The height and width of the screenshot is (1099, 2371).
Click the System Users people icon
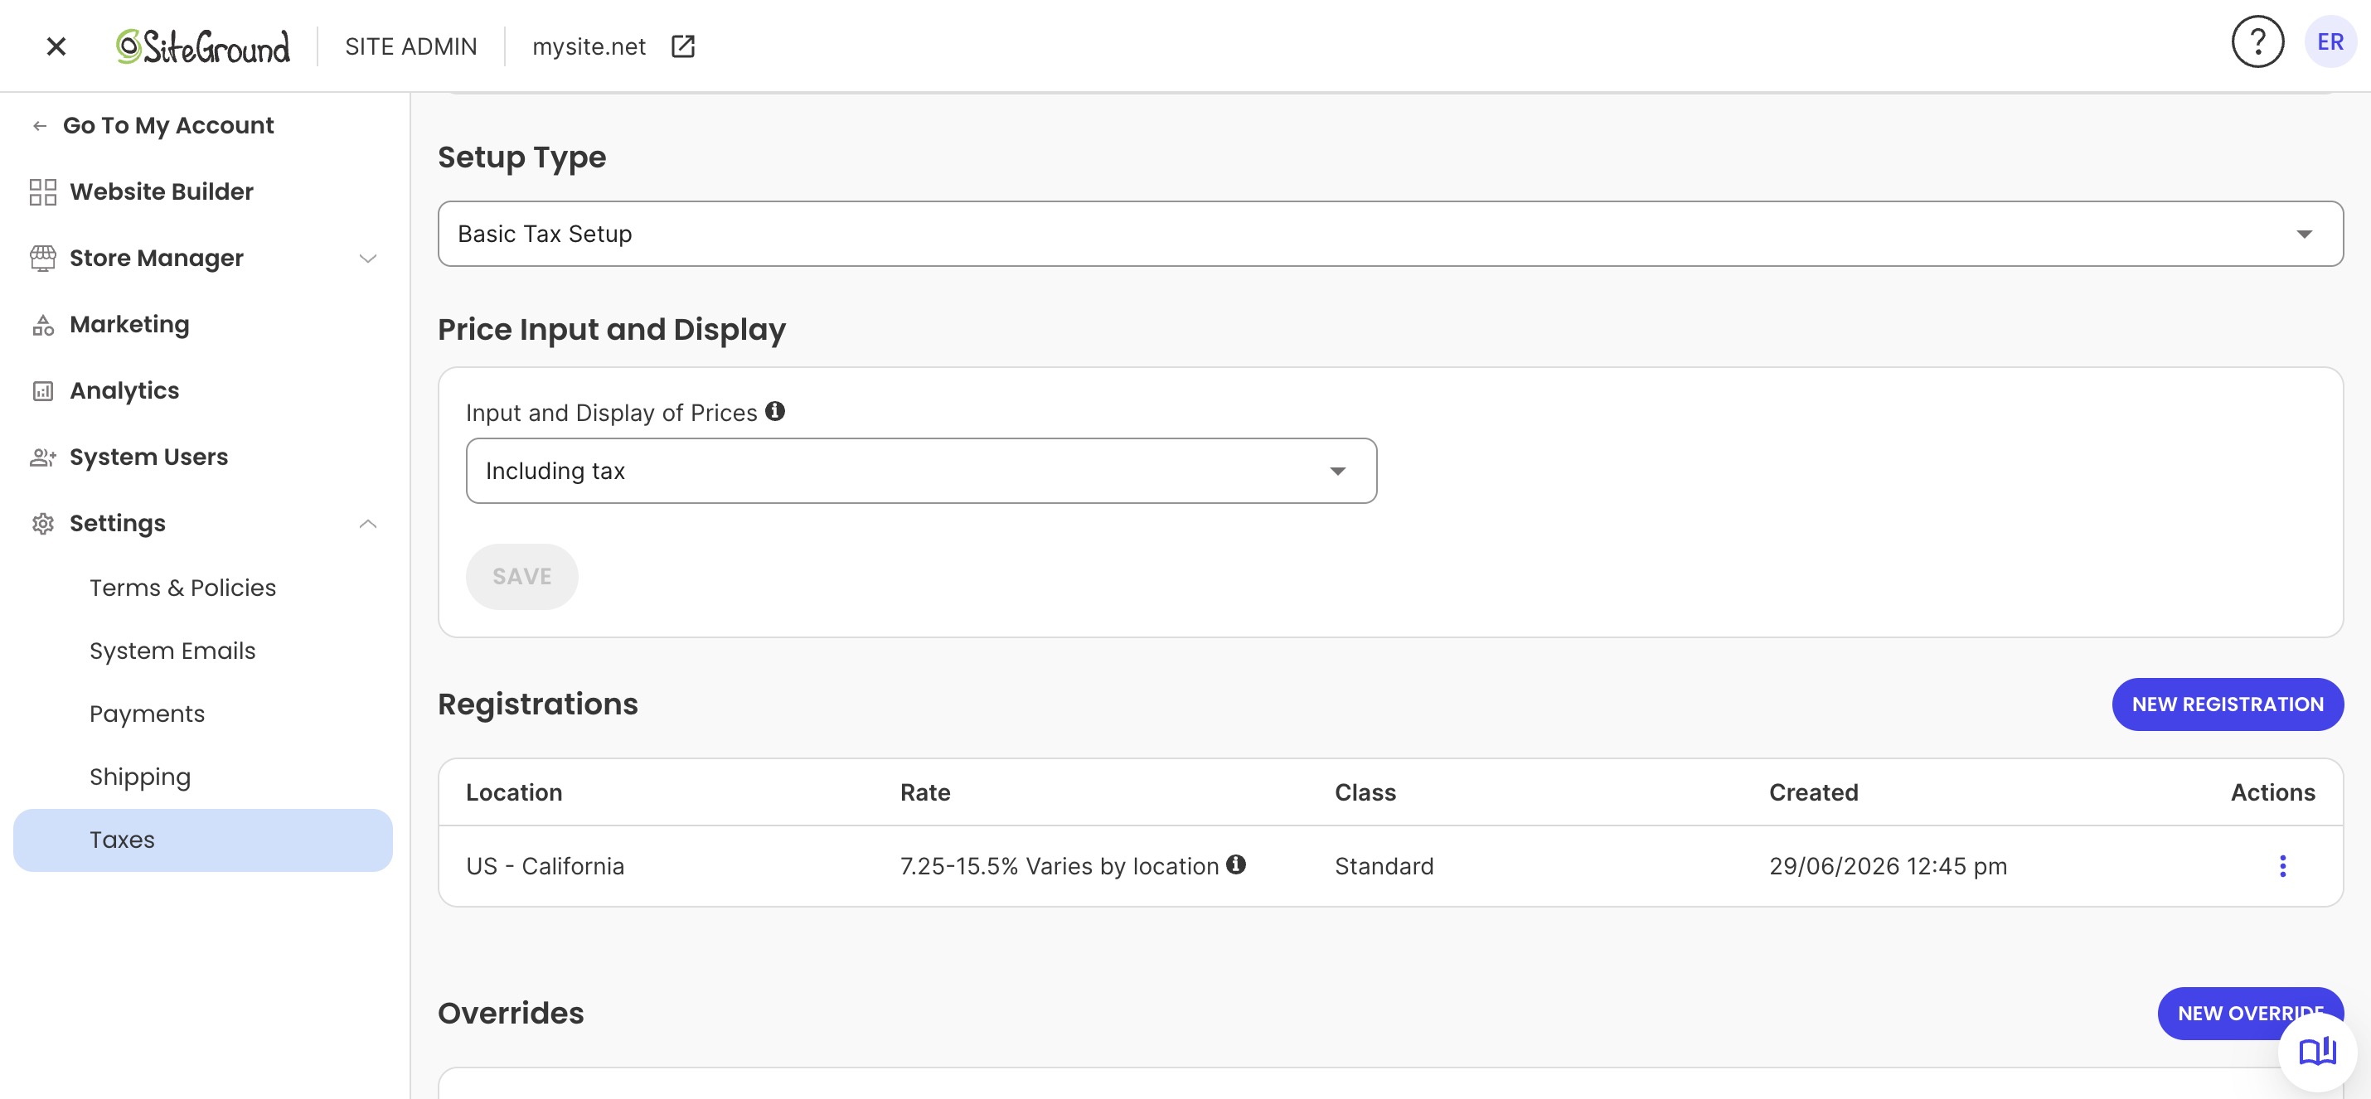(x=42, y=458)
